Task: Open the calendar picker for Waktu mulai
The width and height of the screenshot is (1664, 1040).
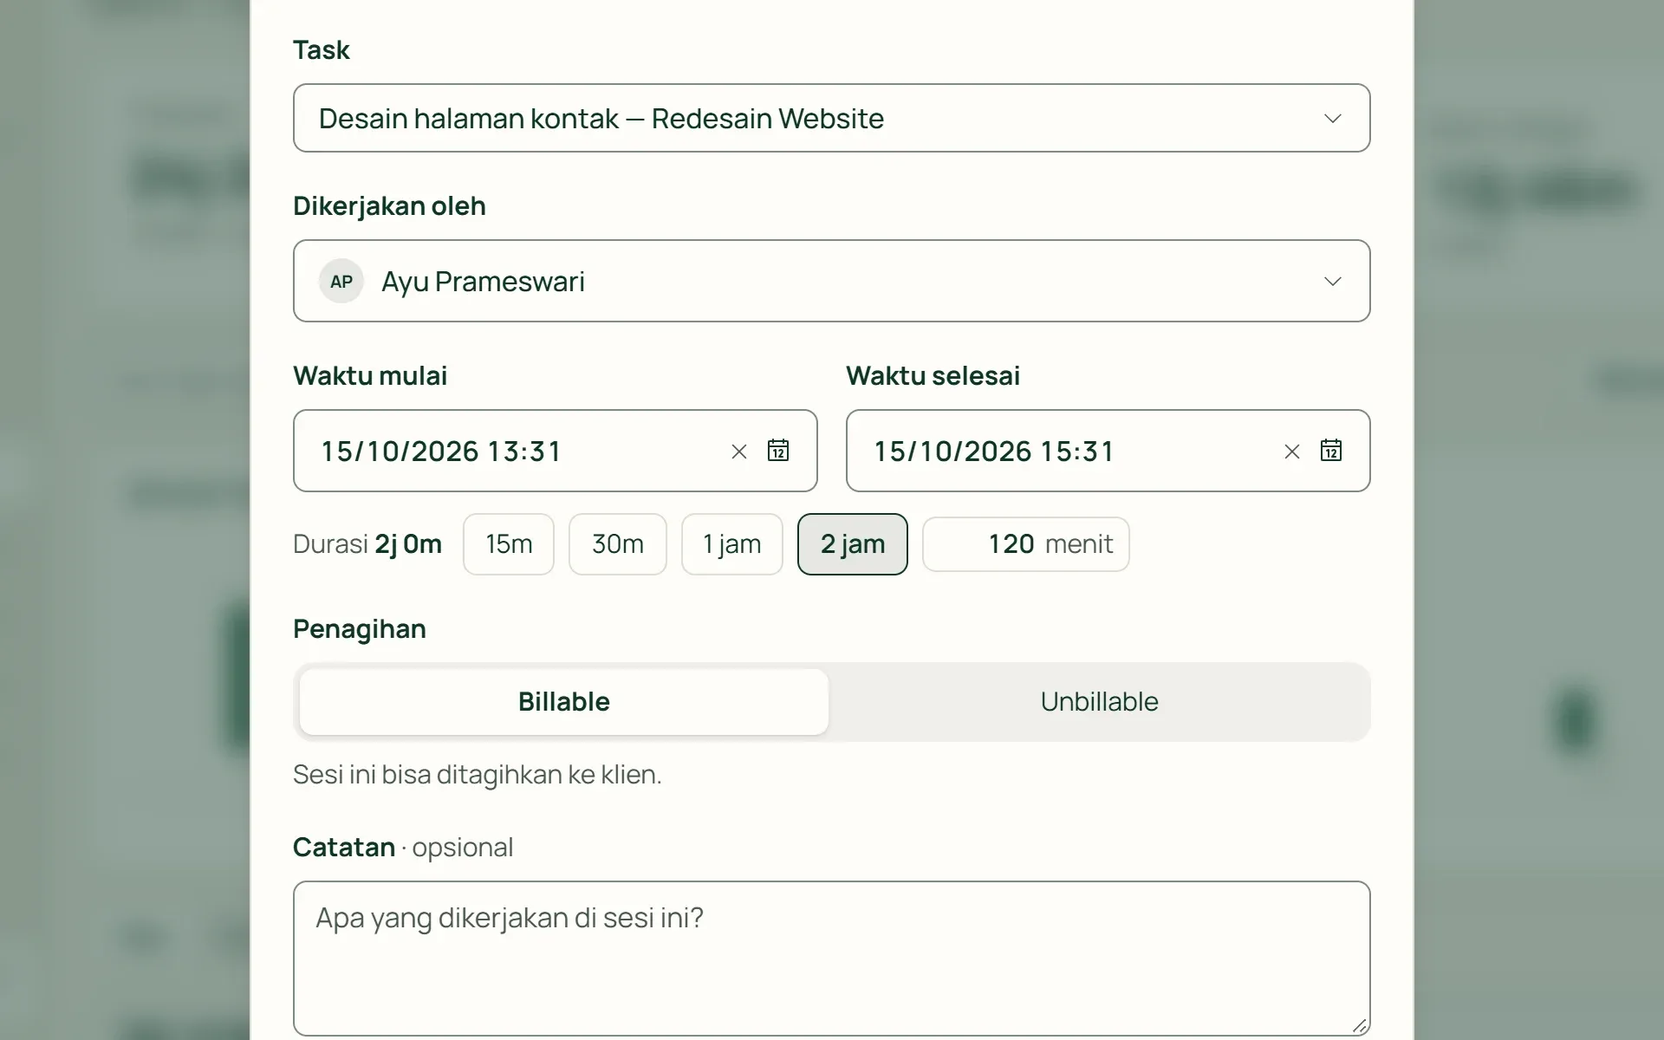Action: [778, 451]
